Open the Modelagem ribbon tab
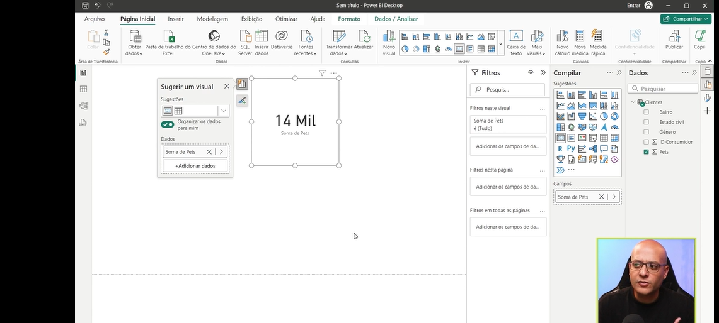Viewport: 719px width, 323px height. pyautogui.click(x=212, y=19)
